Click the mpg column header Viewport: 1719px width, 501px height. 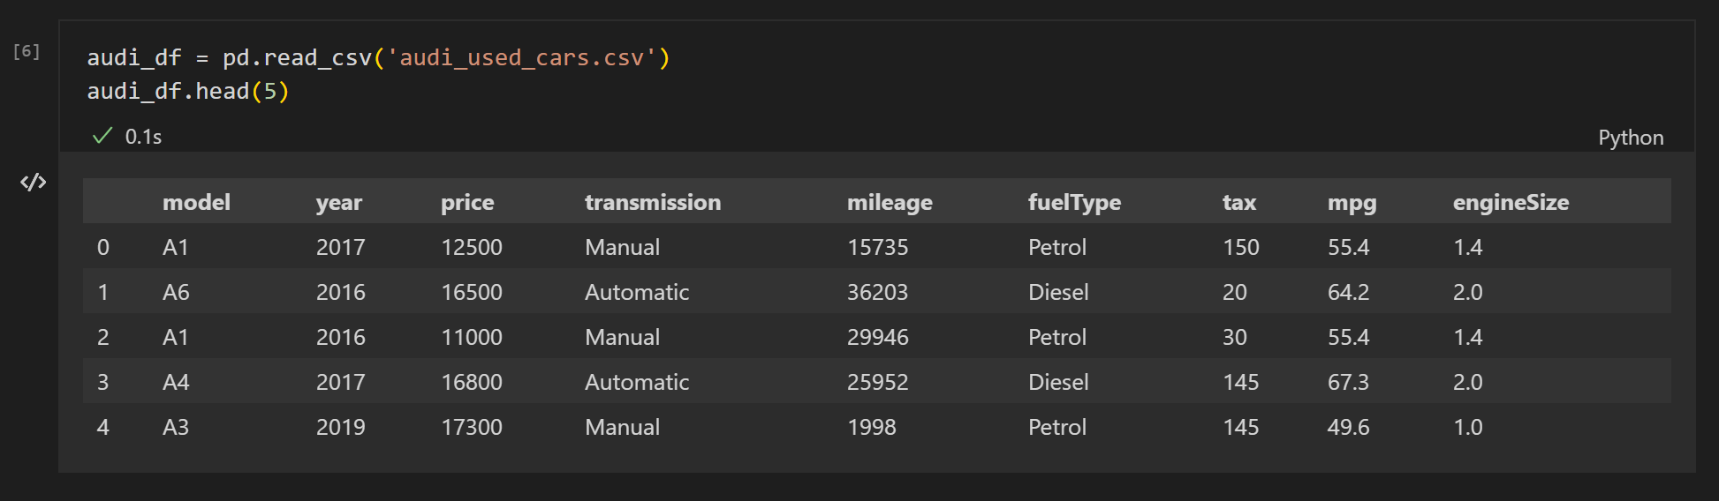point(1352,203)
